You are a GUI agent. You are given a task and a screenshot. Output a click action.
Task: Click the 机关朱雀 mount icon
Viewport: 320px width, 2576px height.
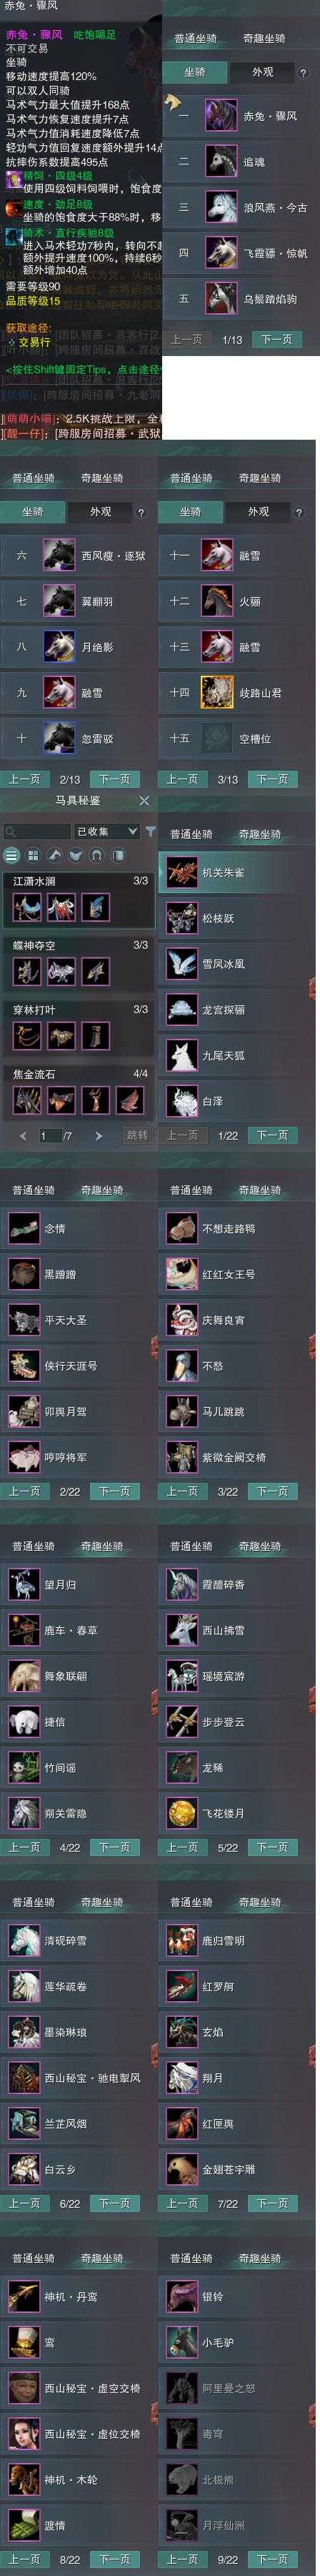(182, 872)
